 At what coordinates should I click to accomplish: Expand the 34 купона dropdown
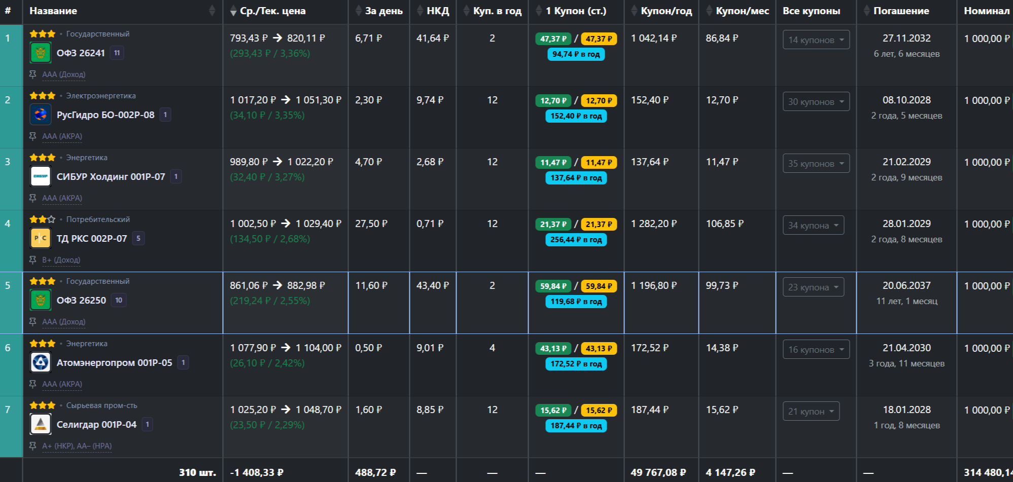tap(814, 225)
